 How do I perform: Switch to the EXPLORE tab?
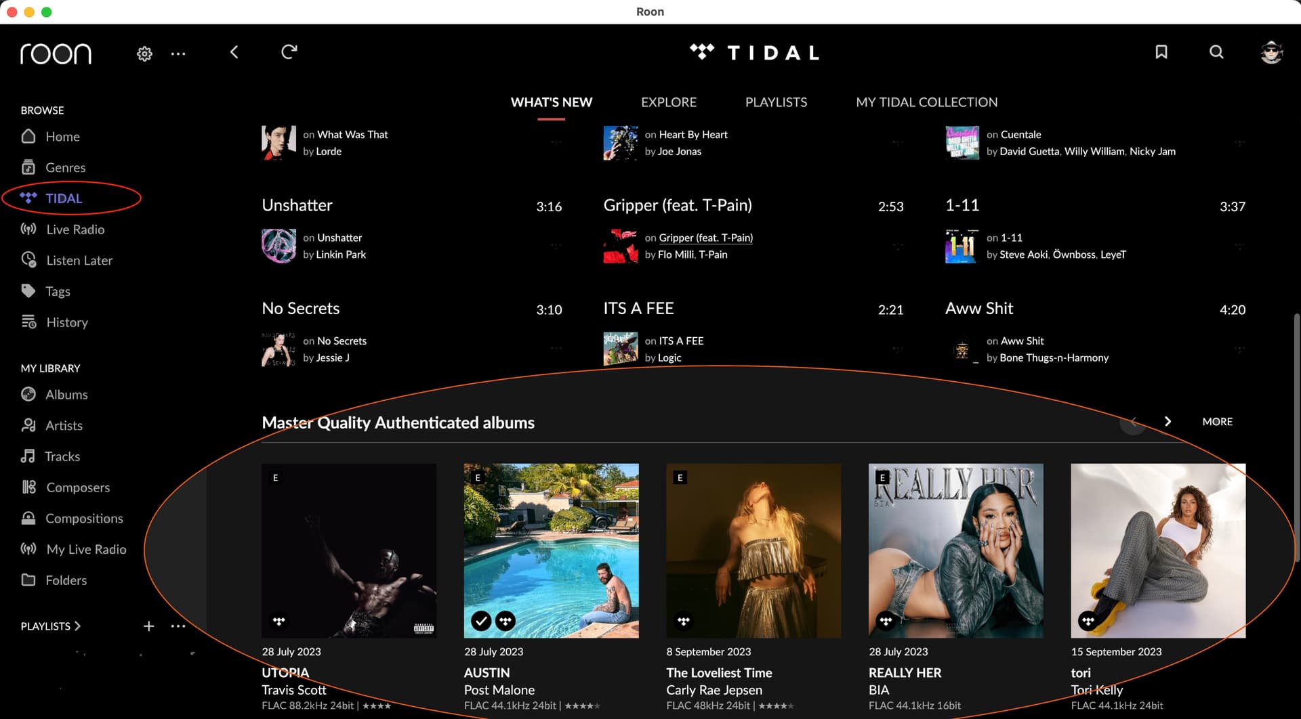pos(668,102)
